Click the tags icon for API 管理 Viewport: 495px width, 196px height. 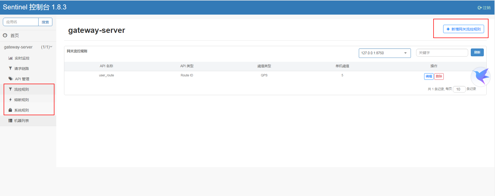tap(11, 79)
